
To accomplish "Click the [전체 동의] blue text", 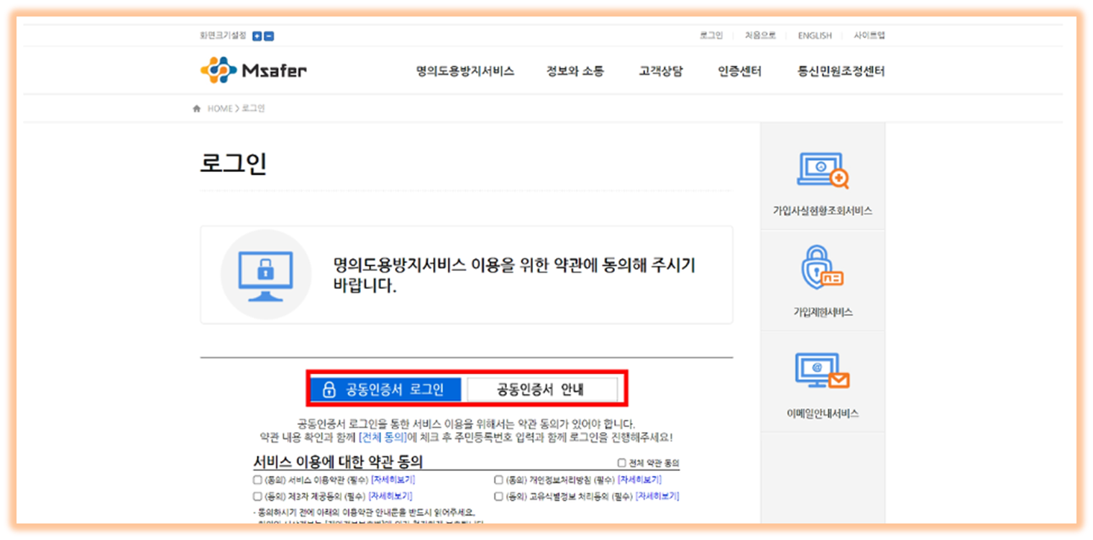I will click(x=383, y=437).
